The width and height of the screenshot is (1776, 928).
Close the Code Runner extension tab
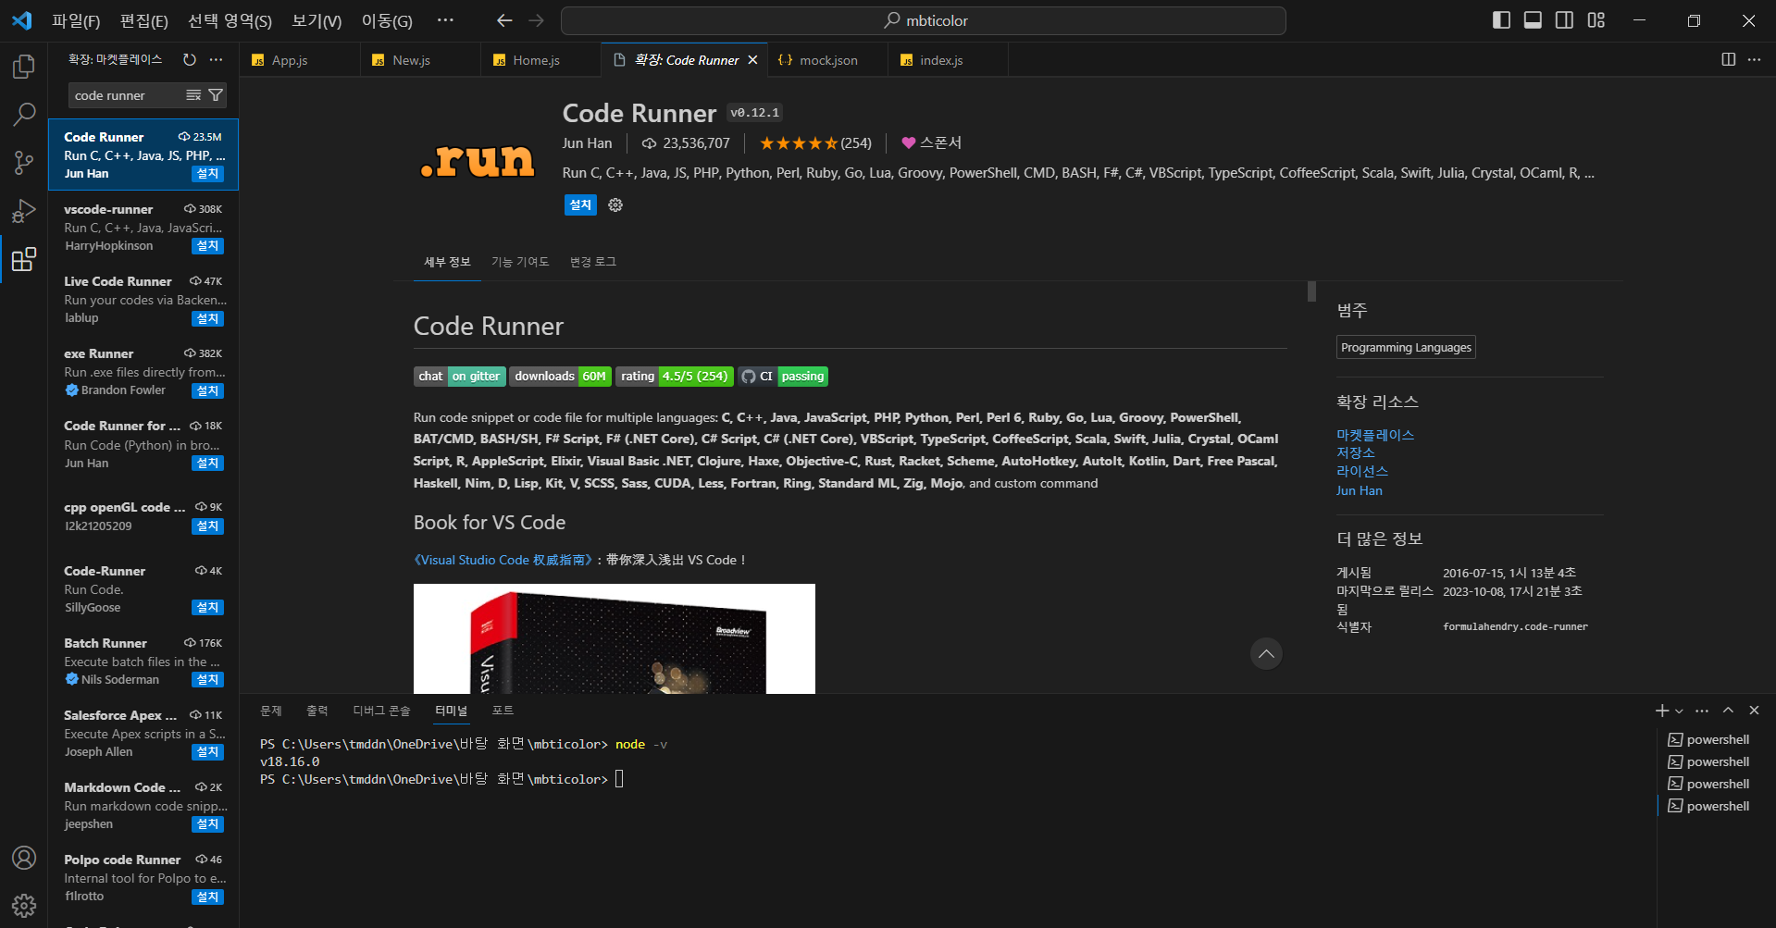pos(752,60)
